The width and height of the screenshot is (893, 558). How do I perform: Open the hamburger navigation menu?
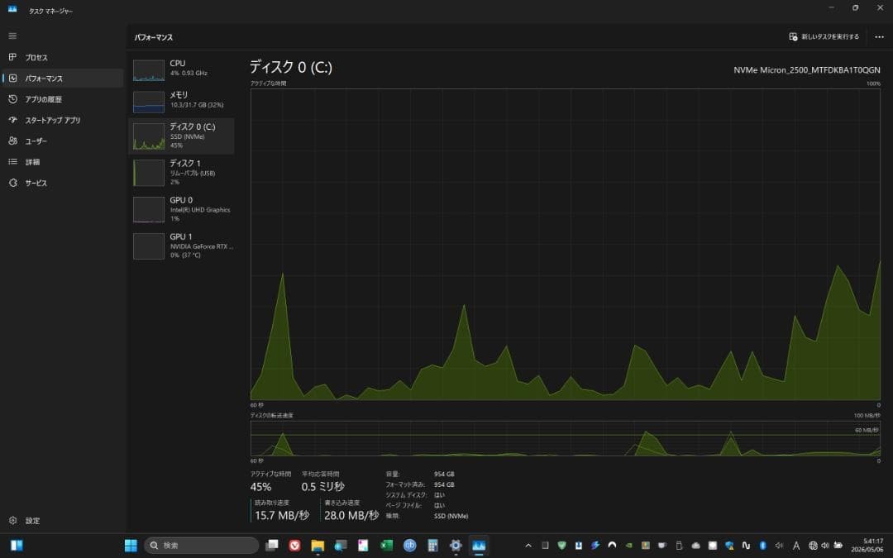pyautogui.click(x=12, y=36)
